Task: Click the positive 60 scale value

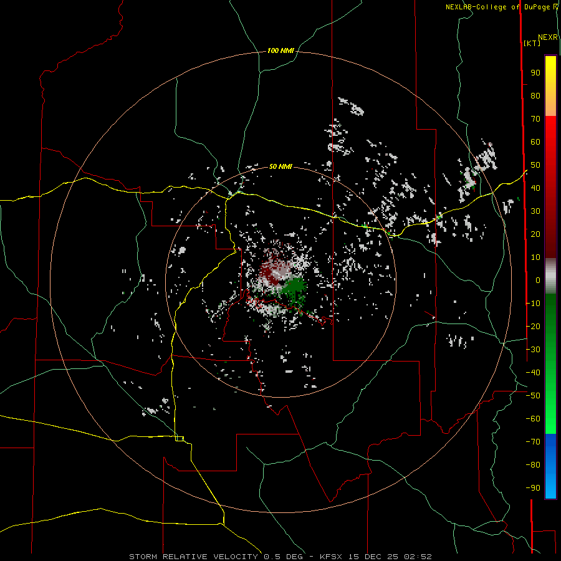Action: coord(535,142)
